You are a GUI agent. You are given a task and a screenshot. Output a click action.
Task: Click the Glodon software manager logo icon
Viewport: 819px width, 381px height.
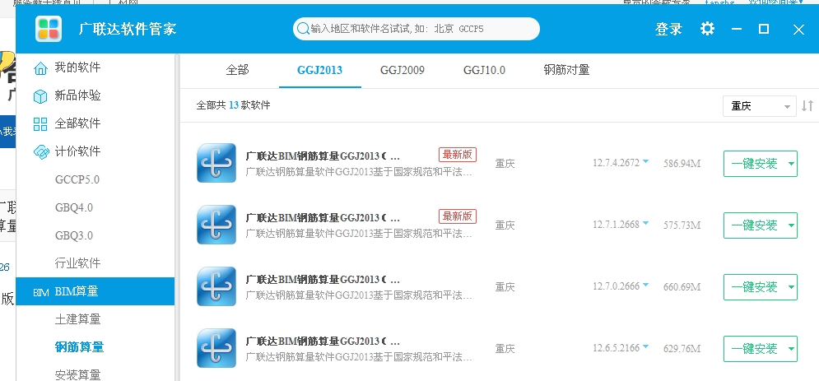click(49, 29)
